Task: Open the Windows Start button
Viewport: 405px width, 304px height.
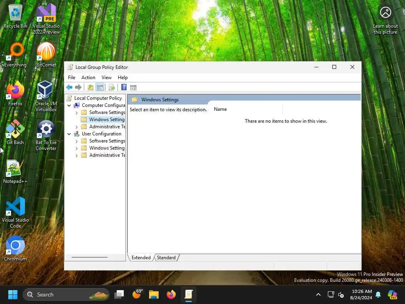Action: click(x=13, y=294)
